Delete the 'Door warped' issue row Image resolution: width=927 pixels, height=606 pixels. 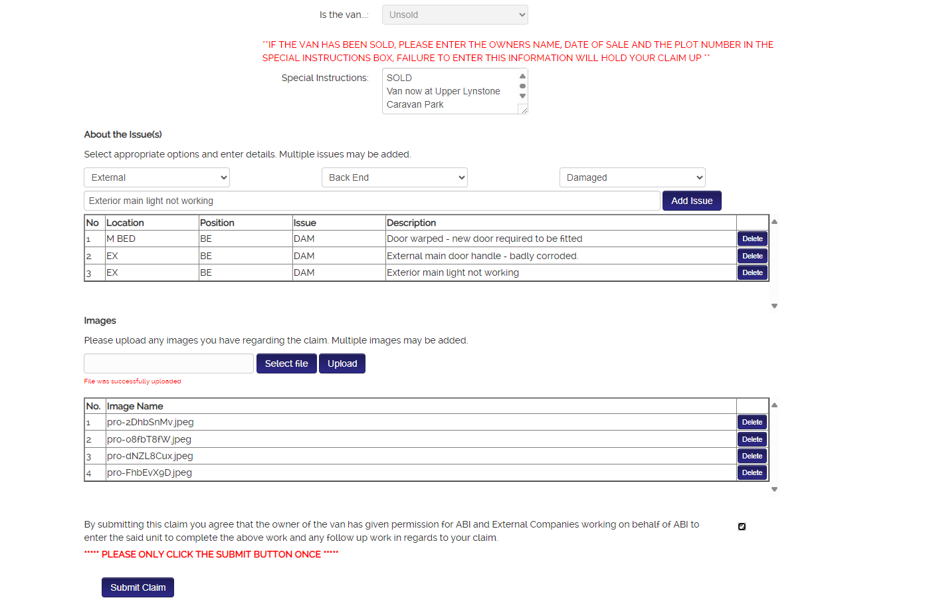click(752, 239)
